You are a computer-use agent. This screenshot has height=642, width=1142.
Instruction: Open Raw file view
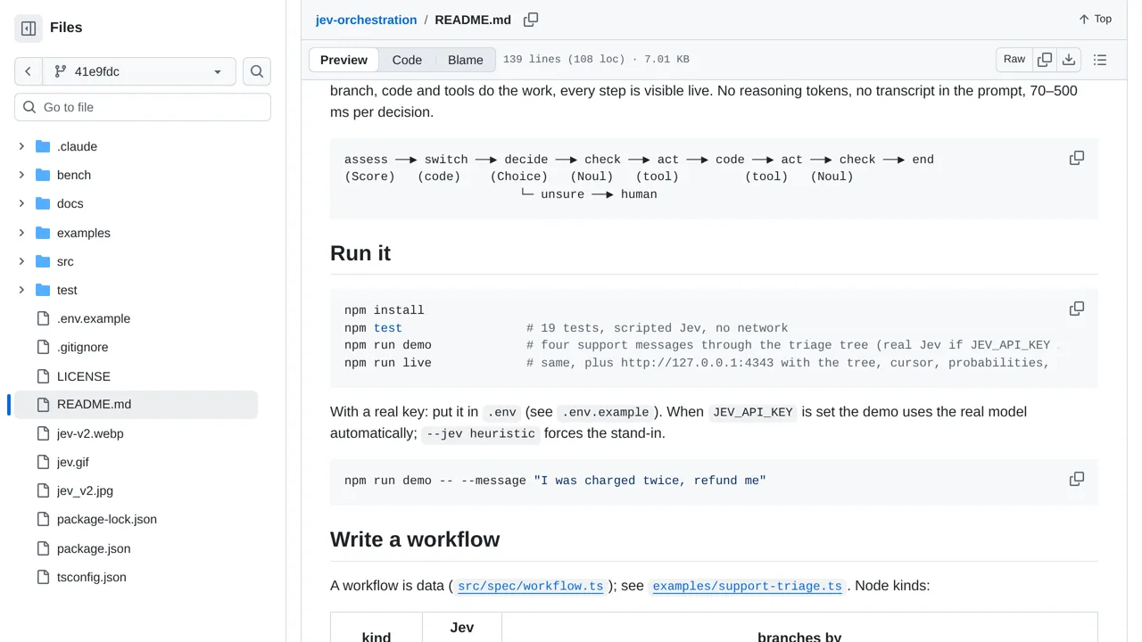click(1014, 60)
